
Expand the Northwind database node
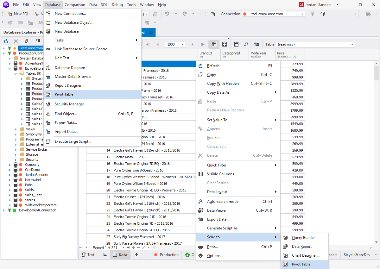pyautogui.click(x=9, y=180)
